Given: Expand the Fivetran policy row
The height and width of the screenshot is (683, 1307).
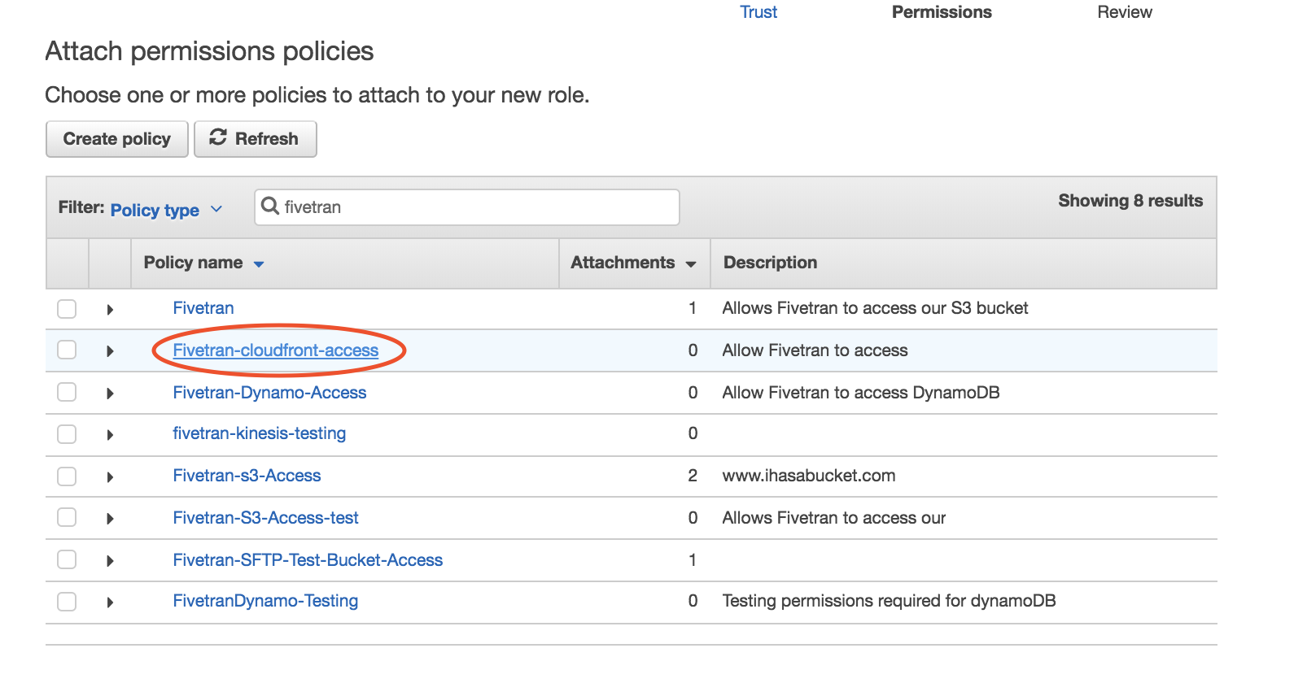Looking at the screenshot, I should 110,310.
